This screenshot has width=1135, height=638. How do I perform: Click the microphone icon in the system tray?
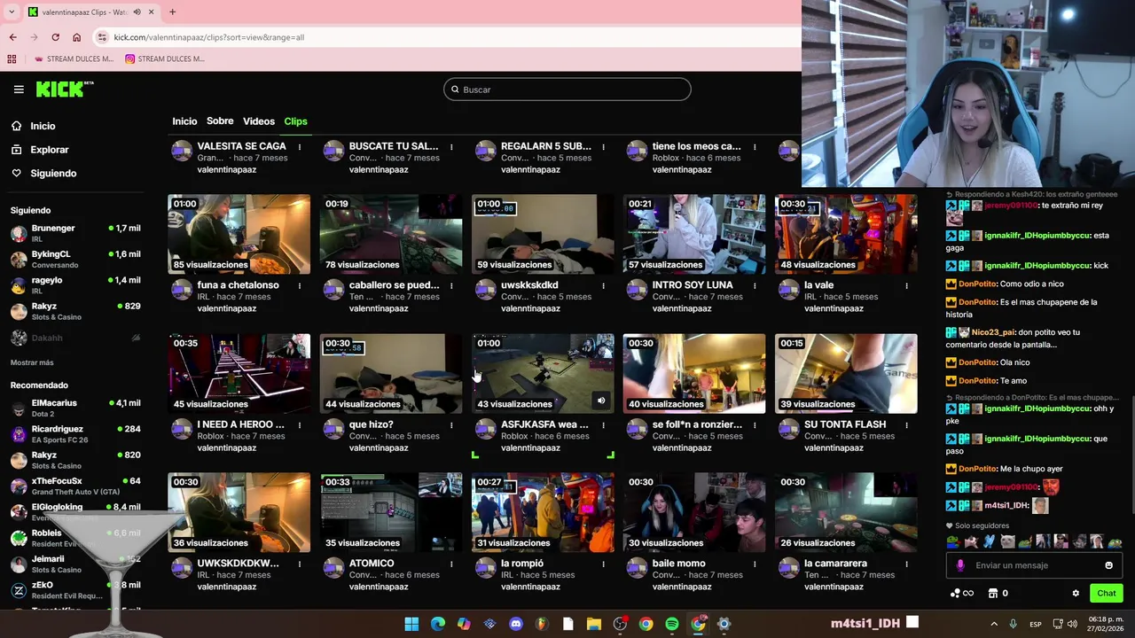coord(1014,624)
